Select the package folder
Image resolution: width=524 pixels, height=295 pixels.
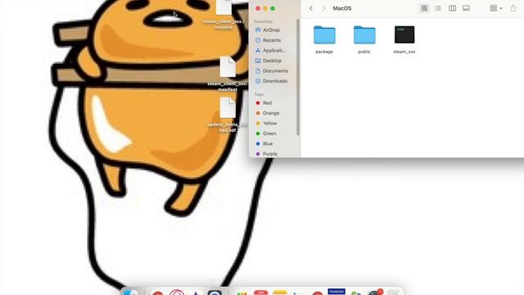[x=324, y=34]
